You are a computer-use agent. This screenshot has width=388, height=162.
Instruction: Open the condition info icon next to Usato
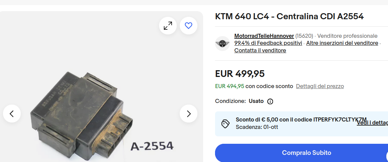tap(270, 102)
